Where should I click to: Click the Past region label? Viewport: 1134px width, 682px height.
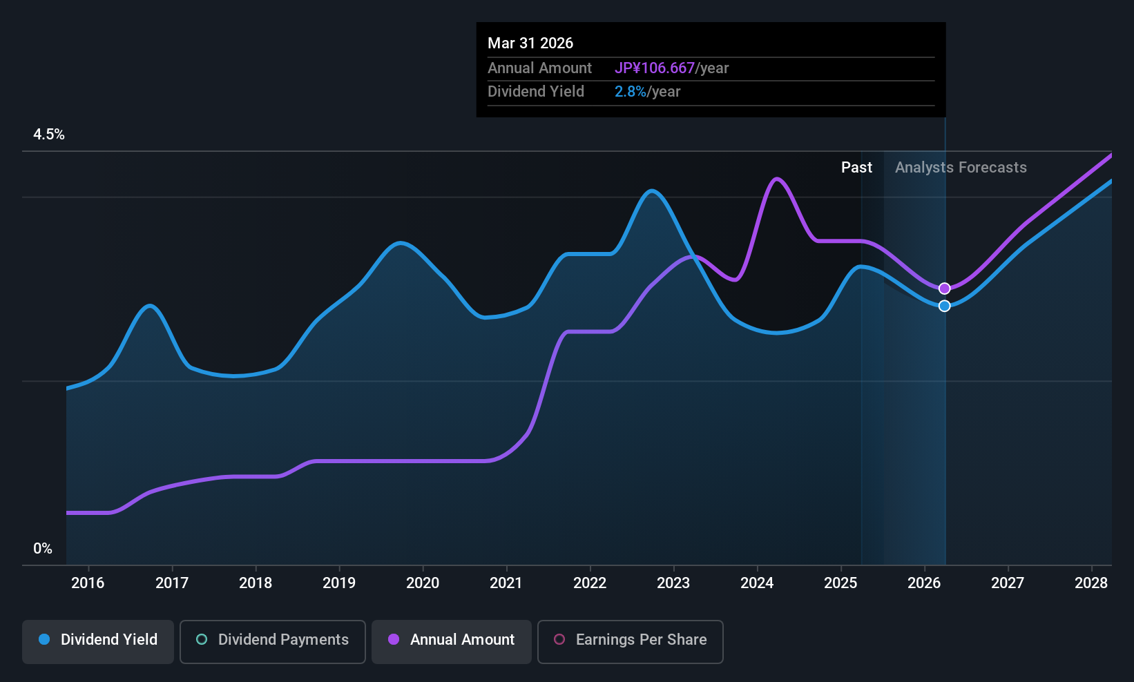pos(856,168)
